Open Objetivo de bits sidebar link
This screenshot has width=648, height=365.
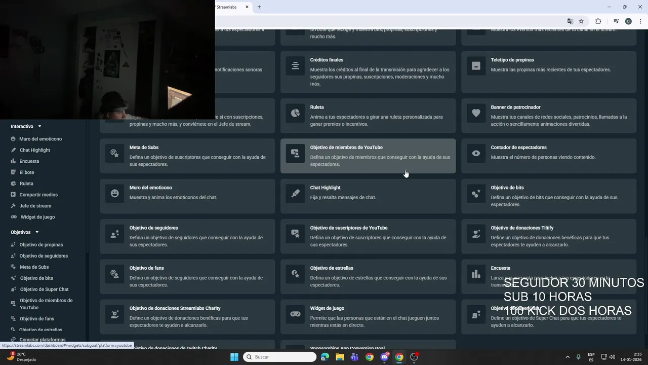(x=32, y=278)
